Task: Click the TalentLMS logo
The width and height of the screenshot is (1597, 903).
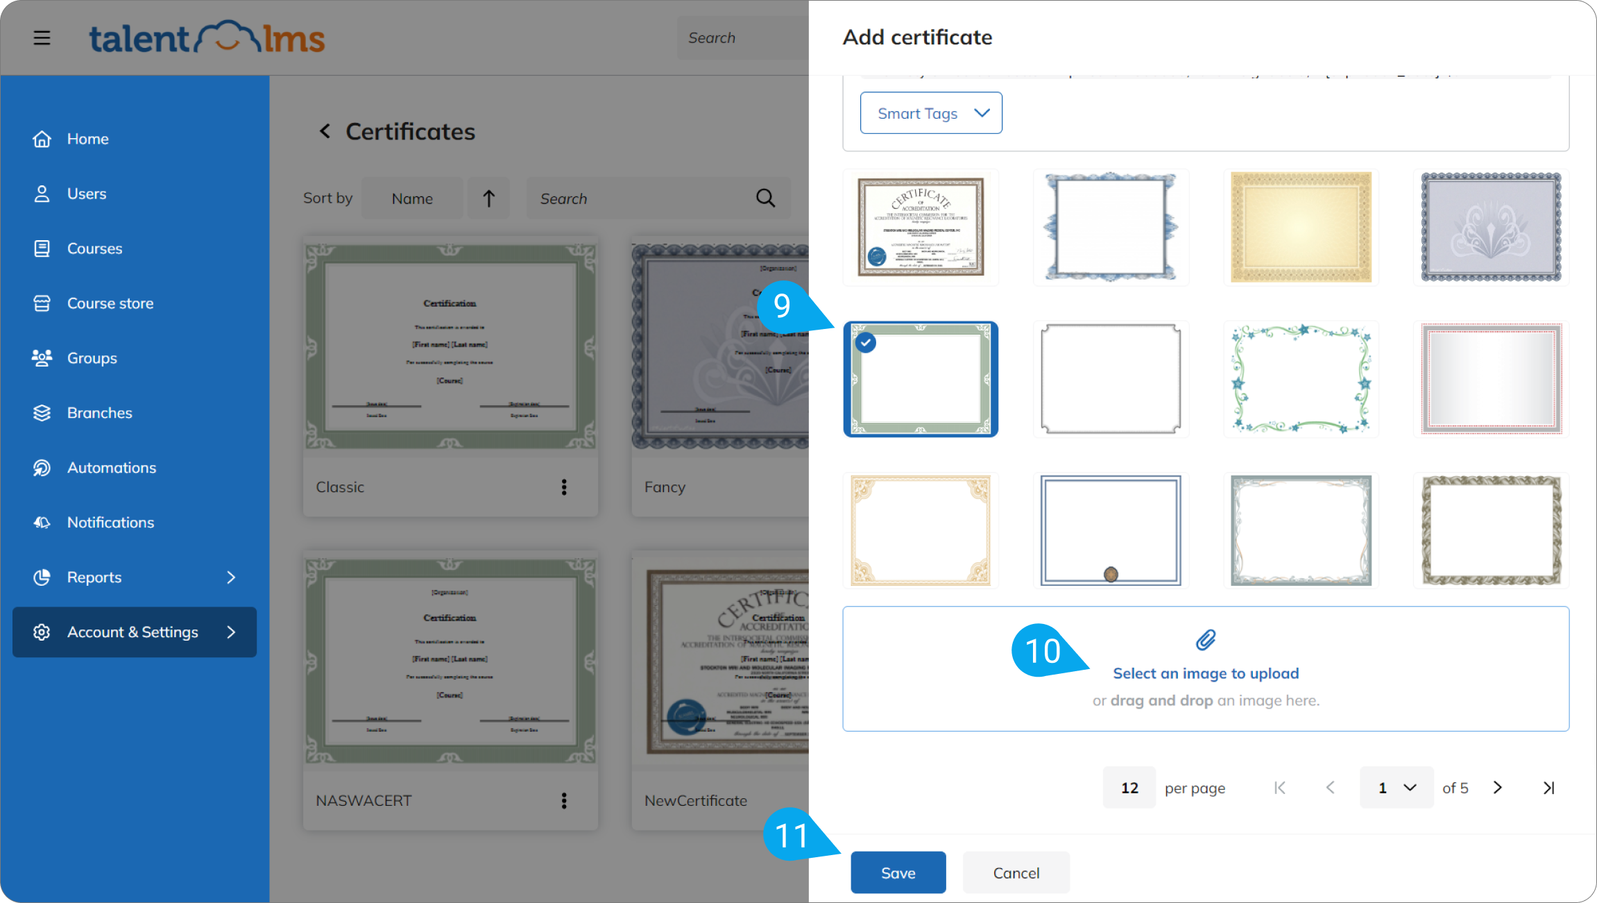Action: click(x=207, y=37)
